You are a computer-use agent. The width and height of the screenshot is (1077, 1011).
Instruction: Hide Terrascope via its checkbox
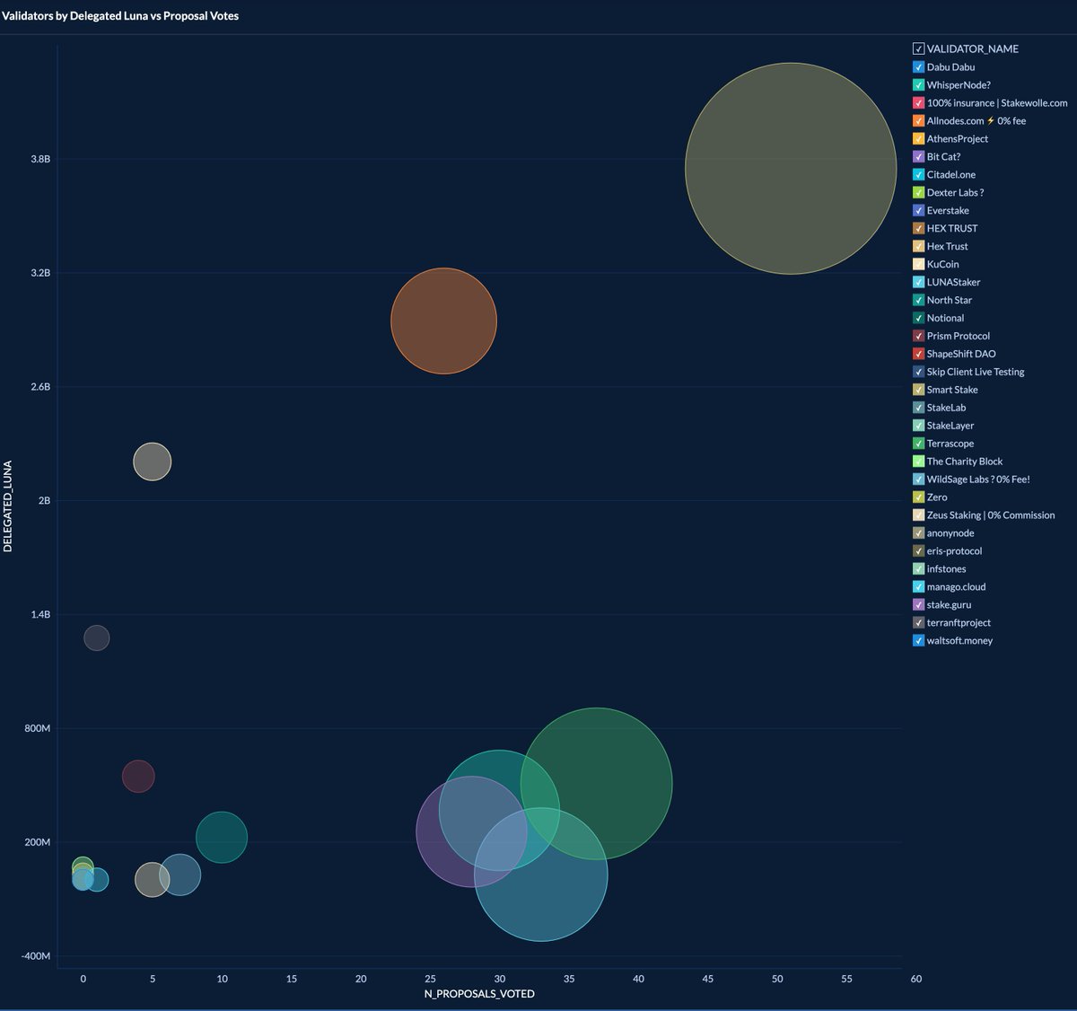click(x=918, y=444)
